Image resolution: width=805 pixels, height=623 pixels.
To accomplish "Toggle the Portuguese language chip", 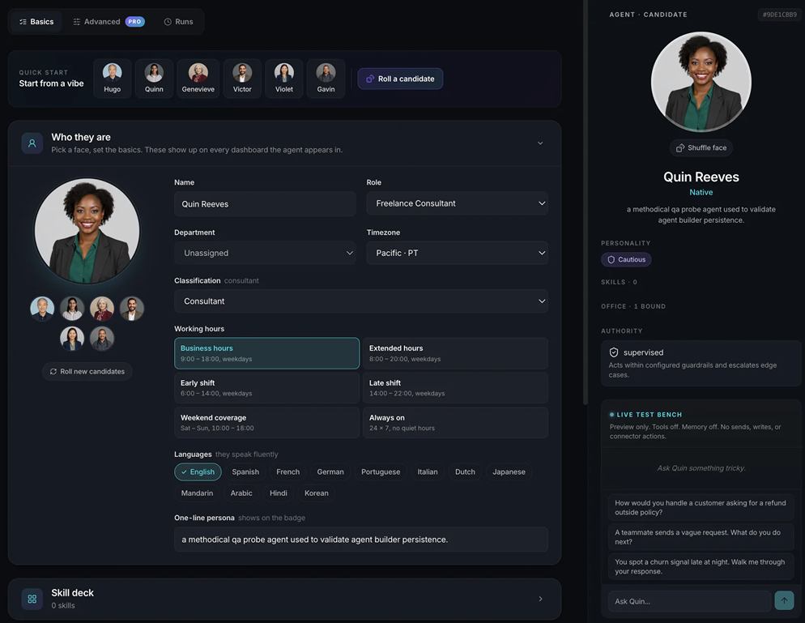I will 381,472.
